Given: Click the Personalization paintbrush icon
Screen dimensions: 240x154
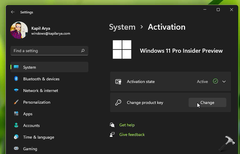Looking at the screenshot, I should (x=16, y=102).
